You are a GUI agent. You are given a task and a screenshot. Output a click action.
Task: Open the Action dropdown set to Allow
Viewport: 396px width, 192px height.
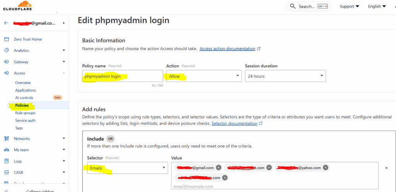[203, 76]
